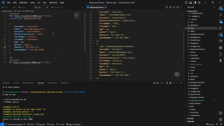Switch to the SQL CONSOLE tab
224x126 pixels.
[52, 83]
